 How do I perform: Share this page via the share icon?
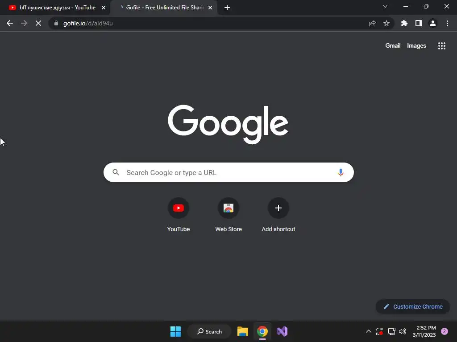tap(372, 23)
